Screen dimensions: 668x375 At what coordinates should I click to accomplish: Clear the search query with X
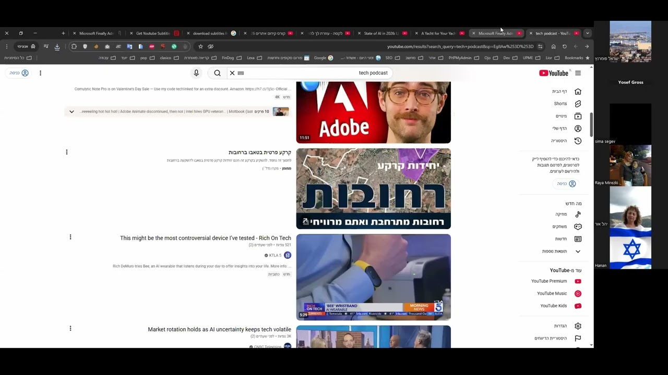(232, 73)
